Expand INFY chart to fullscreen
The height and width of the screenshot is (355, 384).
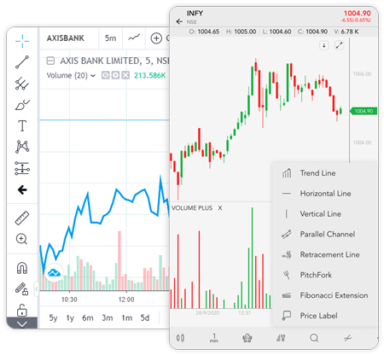coord(339,45)
